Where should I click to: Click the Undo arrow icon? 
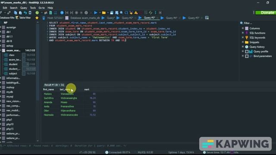25,12
